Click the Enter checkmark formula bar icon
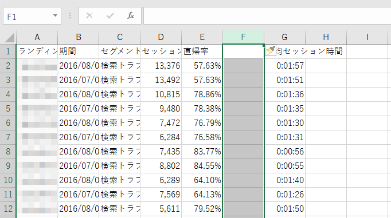Viewport: 391px width, 218px height. click(110, 15)
